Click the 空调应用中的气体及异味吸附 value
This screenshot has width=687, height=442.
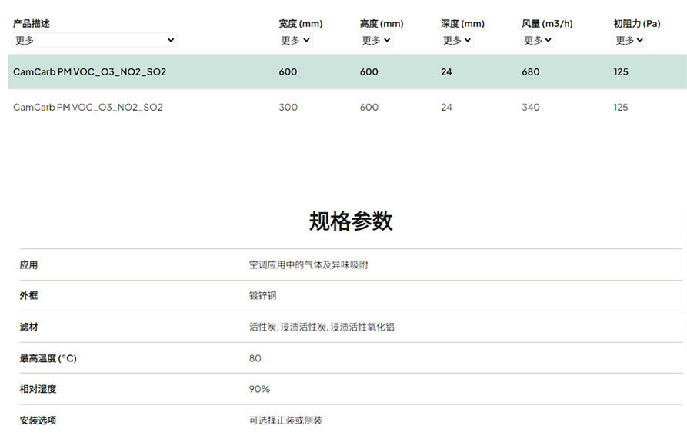(308, 264)
